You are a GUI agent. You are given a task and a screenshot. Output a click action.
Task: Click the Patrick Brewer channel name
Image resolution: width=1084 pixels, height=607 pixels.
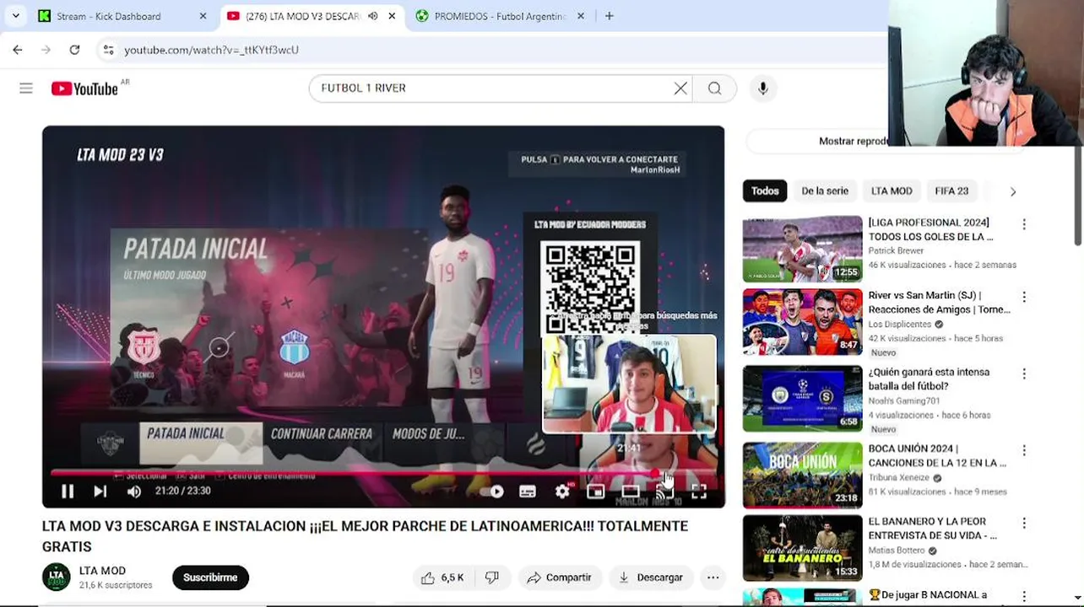tap(896, 251)
